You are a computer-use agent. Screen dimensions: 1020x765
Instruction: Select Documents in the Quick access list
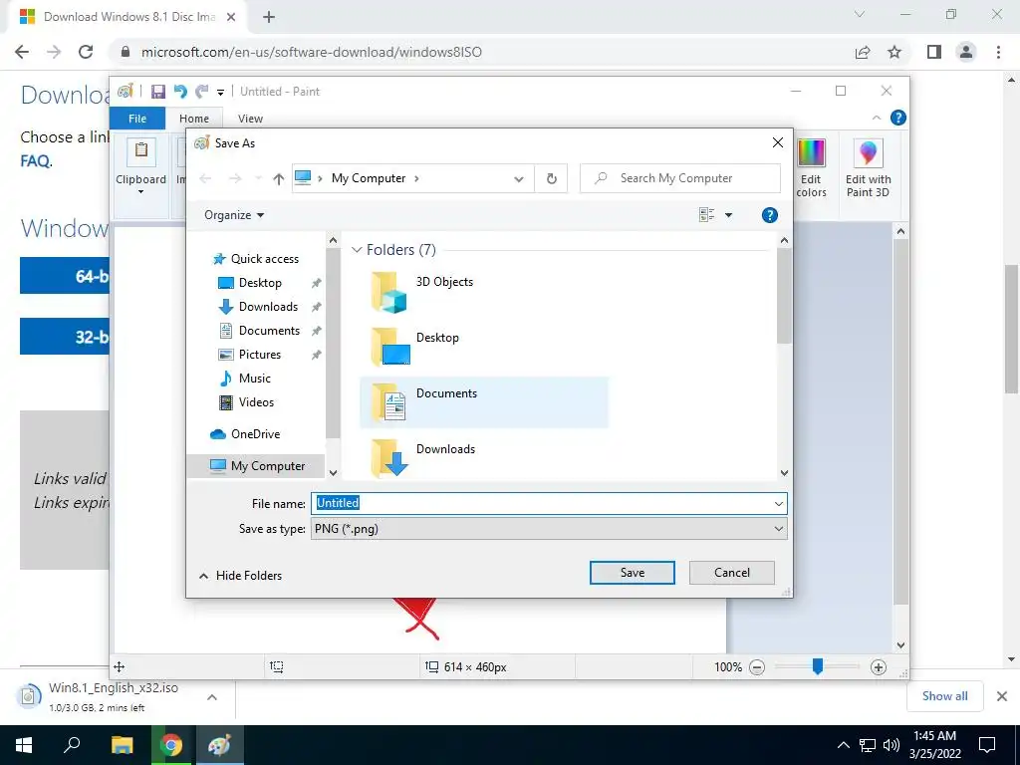pyautogui.click(x=269, y=331)
